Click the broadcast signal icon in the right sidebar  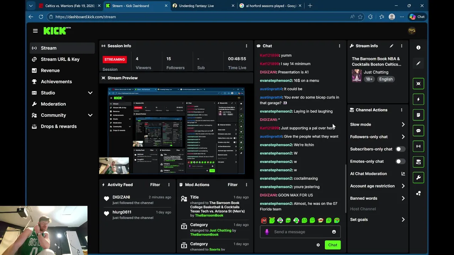(418, 146)
